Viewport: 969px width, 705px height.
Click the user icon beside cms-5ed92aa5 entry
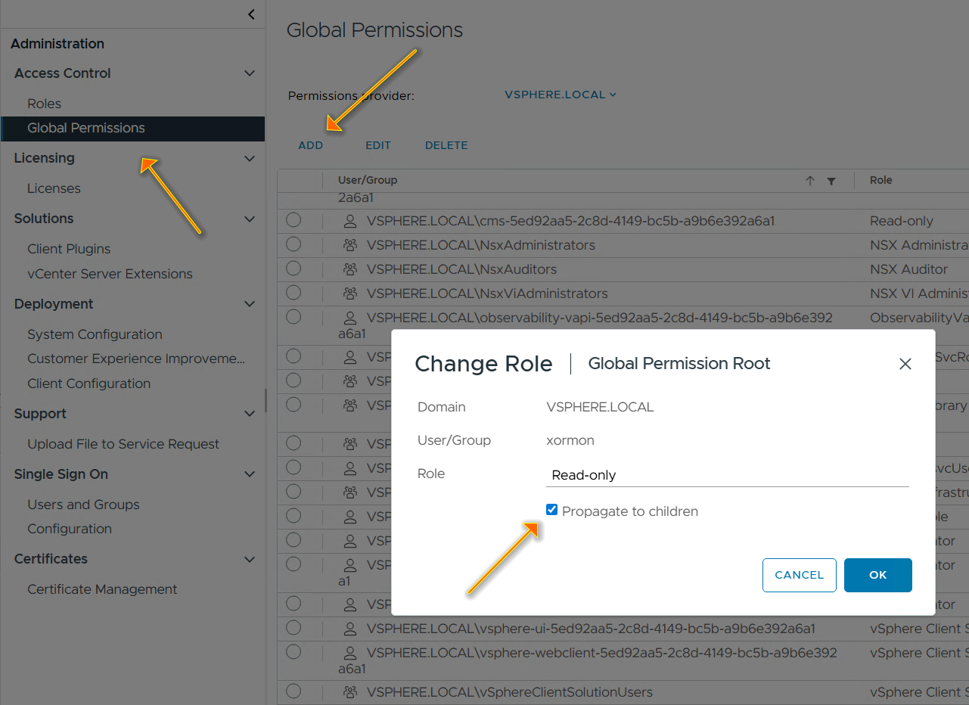tap(350, 221)
